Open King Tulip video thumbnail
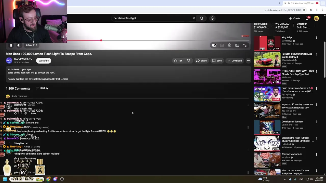Image resolution: width=326 pixels, height=183 pixels. coord(267,43)
